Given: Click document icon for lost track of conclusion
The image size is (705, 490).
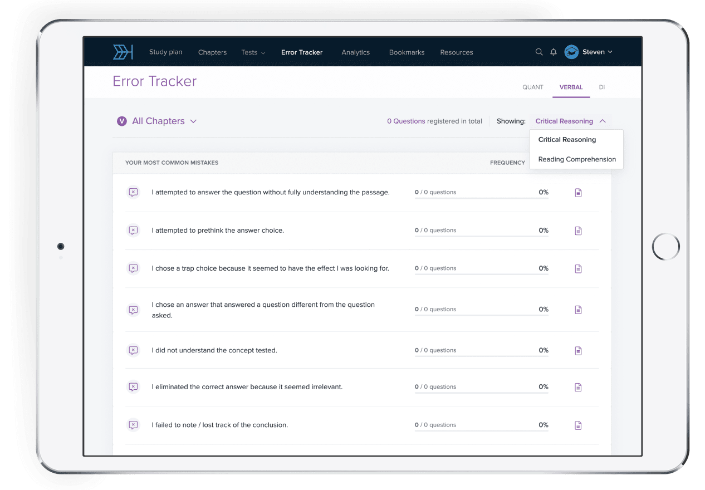Looking at the screenshot, I should coord(578,425).
